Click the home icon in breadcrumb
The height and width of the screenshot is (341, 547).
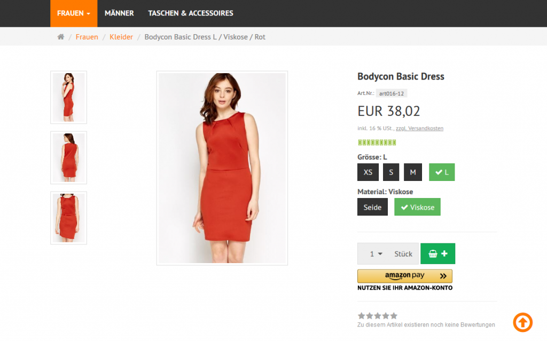click(x=61, y=37)
